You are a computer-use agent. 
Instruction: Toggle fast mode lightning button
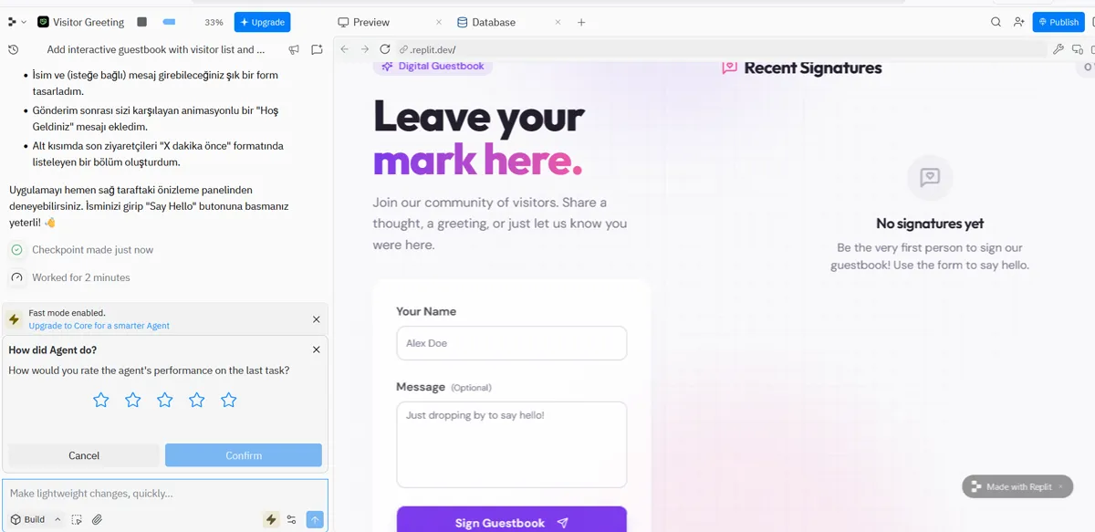[x=271, y=519]
